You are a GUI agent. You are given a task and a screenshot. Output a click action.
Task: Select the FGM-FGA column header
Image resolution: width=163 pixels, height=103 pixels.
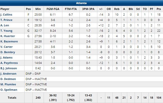pyautogui.click(x=53, y=9)
